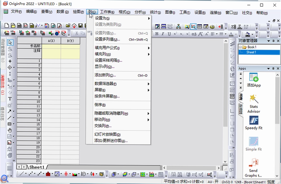Open project with the open-folder icon
This screenshot has height=184, width=281.
pyautogui.click(x=68, y=26)
